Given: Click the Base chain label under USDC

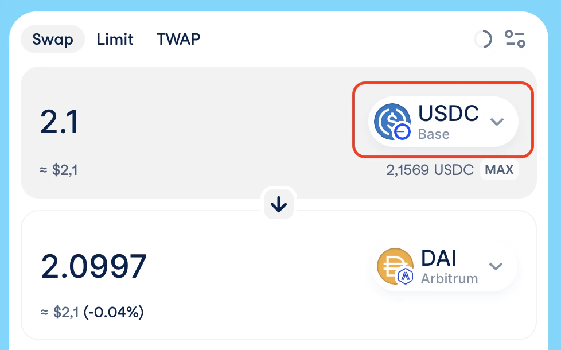Looking at the screenshot, I should (x=434, y=134).
